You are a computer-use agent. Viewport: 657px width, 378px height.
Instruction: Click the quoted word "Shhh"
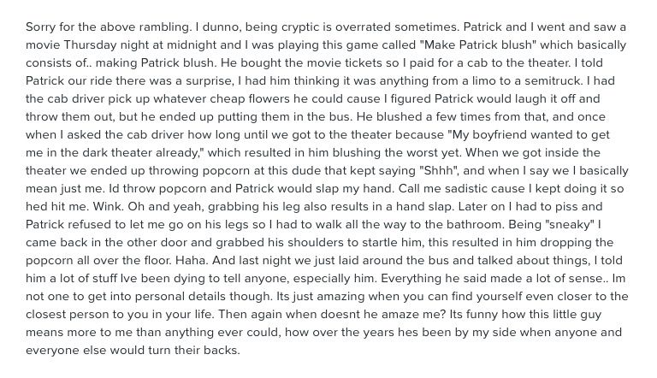pos(439,170)
